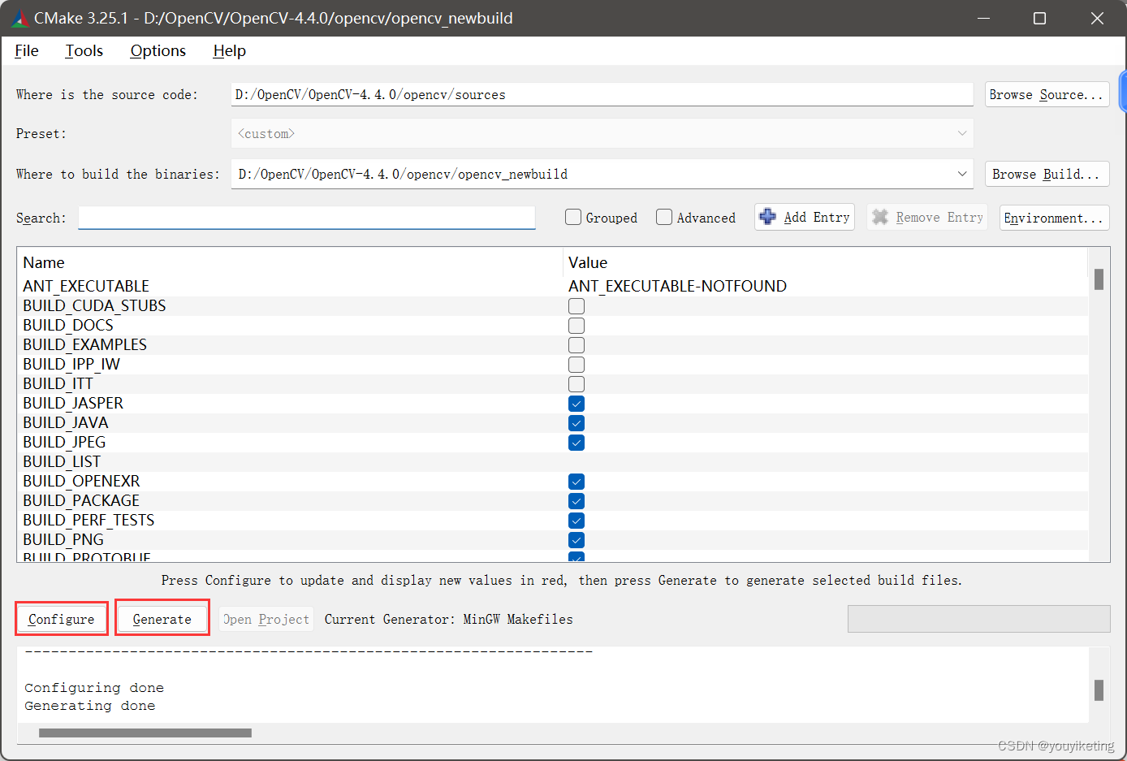Expand the Preset dropdown
This screenshot has width=1127, height=761.
point(962,133)
